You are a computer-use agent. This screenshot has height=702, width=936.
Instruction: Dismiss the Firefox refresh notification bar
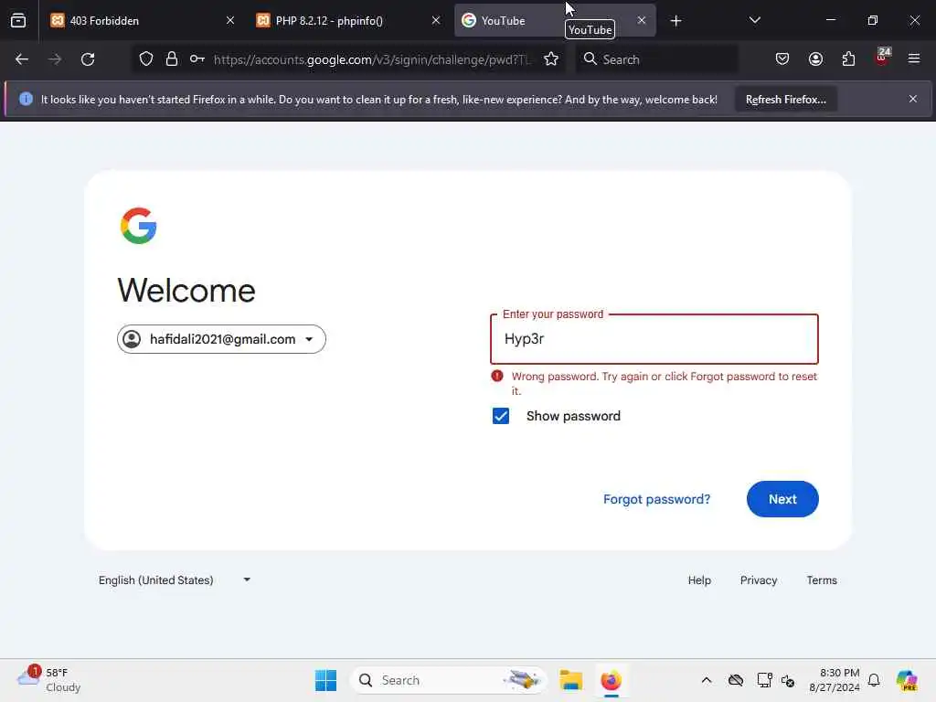pyautogui.click(x=913, y=99)
